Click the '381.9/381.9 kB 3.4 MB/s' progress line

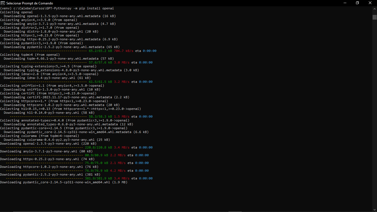79,178
